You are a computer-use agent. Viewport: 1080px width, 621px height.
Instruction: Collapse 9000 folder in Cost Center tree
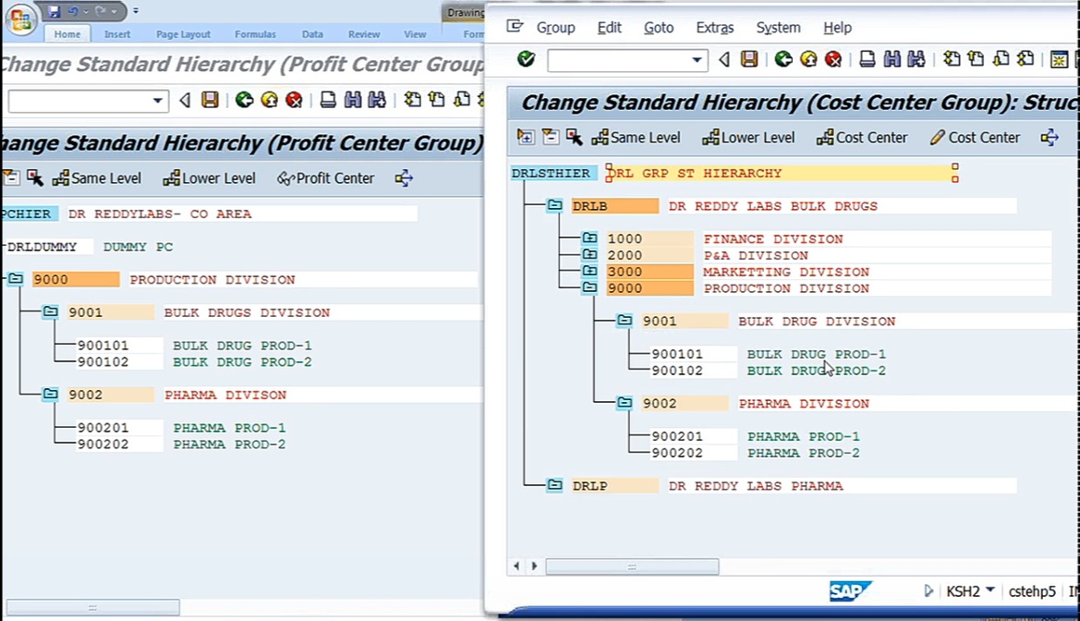tap(589, 287)
